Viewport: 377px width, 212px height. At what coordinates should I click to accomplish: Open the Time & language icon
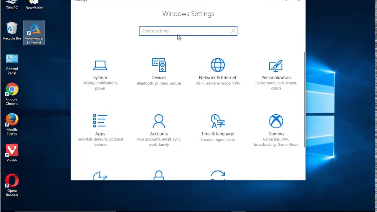[x=218, y=121]
